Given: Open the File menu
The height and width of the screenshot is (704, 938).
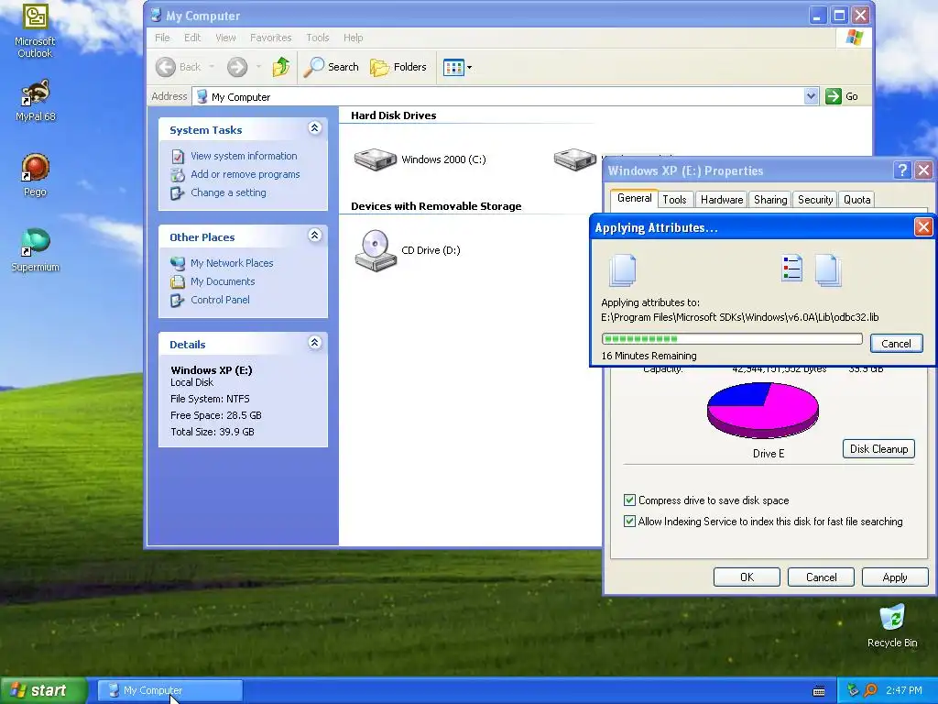Looking at the screenshot, I should [162, 38].
